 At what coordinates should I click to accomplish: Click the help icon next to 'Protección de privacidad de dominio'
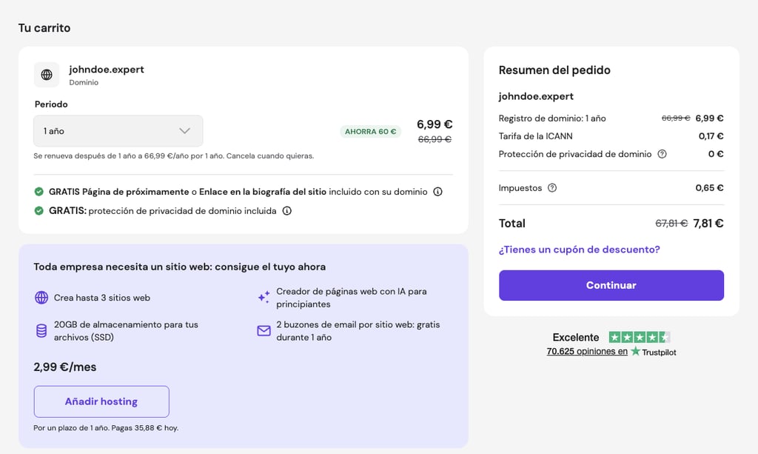click(x=663, y=154)
